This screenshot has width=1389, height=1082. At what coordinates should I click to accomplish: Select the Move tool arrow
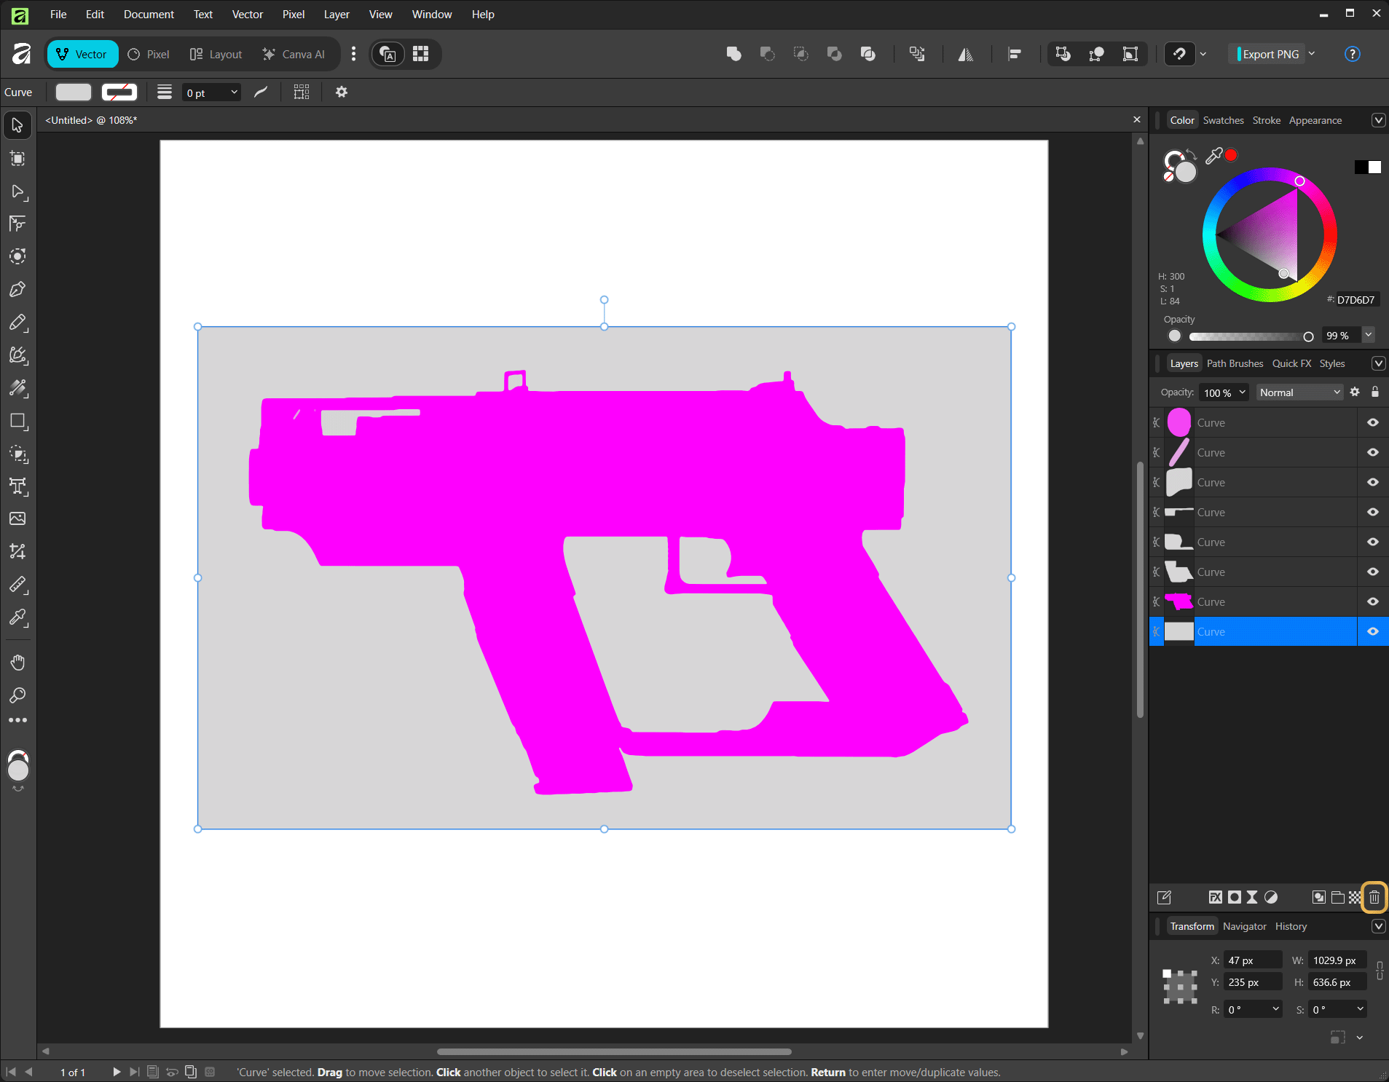click(x=17, y=125)
